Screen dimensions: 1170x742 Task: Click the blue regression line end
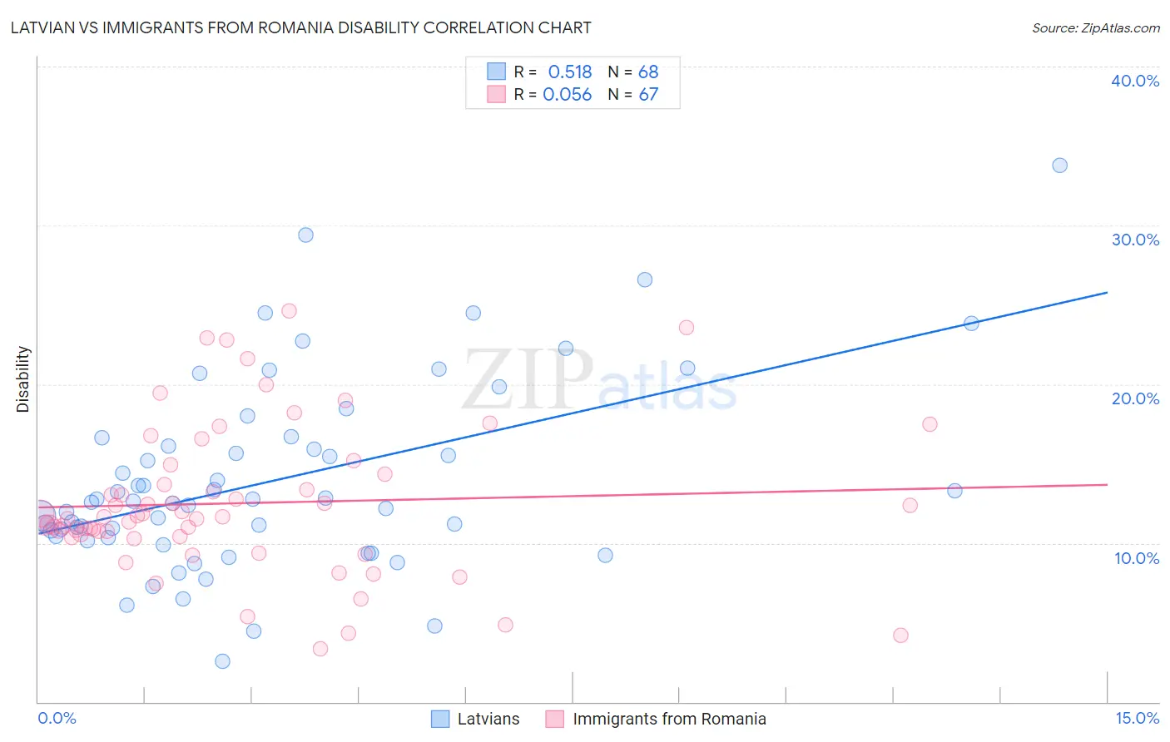(1107, 292)
